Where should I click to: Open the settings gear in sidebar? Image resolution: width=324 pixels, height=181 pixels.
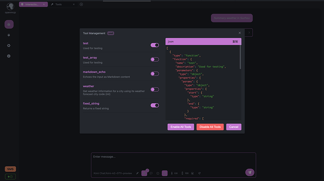[x=8, y=45]
